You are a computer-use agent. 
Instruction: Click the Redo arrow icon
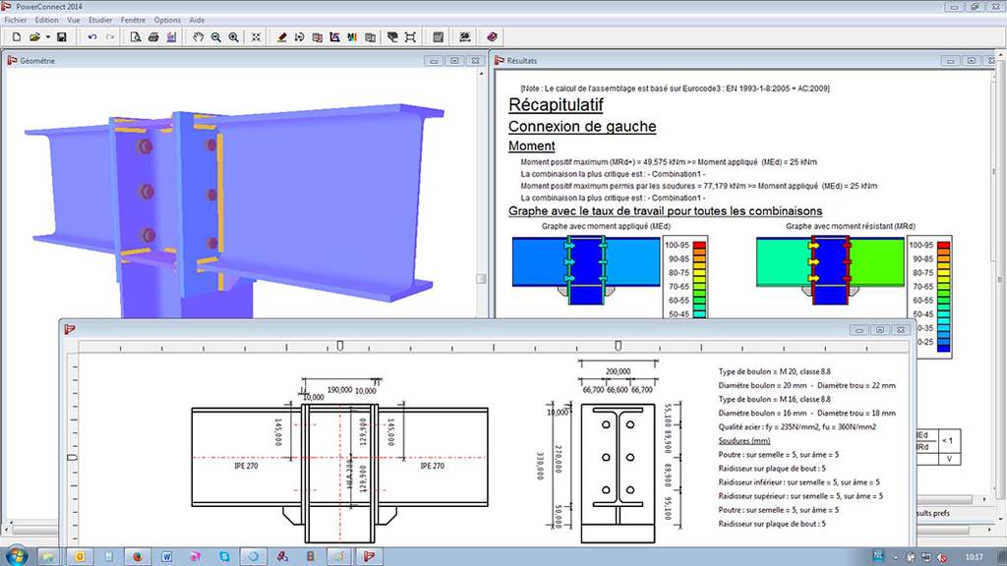(x=110, y=37)
